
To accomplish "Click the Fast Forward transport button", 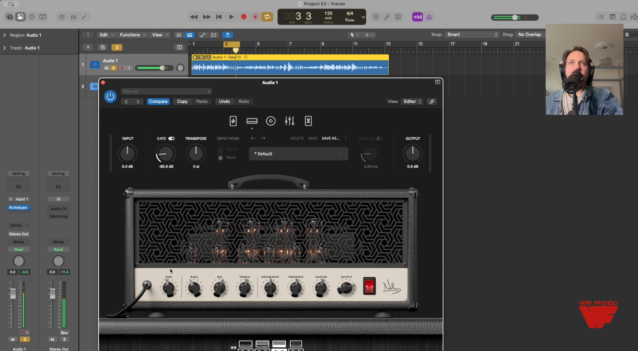I will (206, 17).
